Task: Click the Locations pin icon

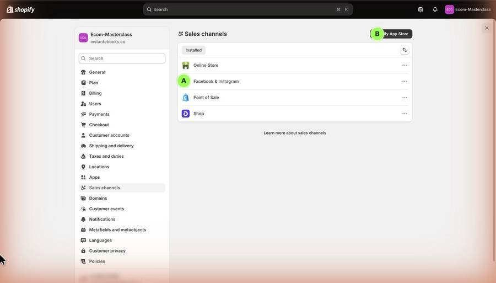Action: click(83, 167)
